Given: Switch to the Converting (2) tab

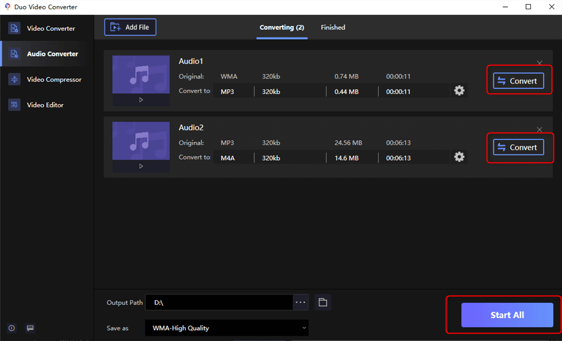Looking at the screenshot, I should coord(282,28).
